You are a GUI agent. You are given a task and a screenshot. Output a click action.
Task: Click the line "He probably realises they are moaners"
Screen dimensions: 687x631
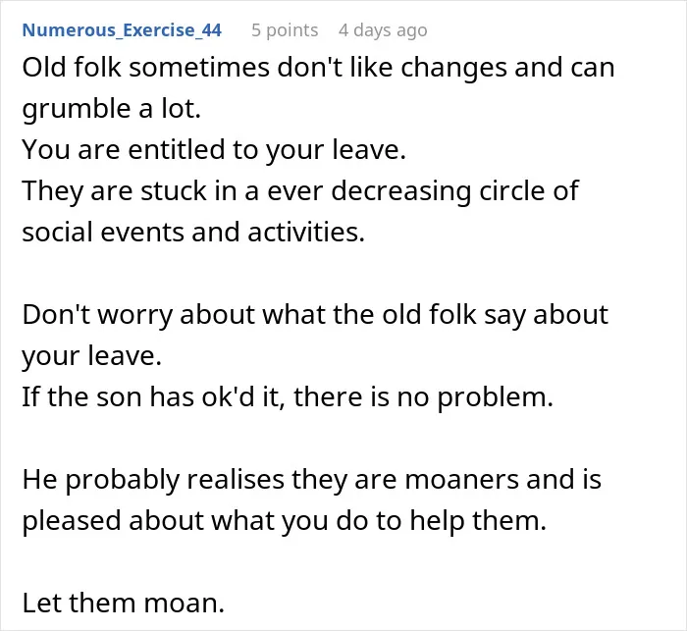pyautogui.click(x=312, y=480)
